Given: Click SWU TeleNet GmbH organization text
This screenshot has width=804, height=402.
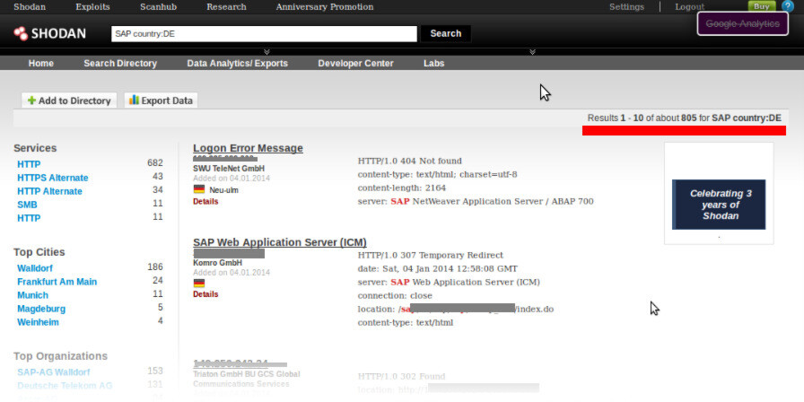Looking at the screenshot, I should pyautogui.click(x=229, y=168).
